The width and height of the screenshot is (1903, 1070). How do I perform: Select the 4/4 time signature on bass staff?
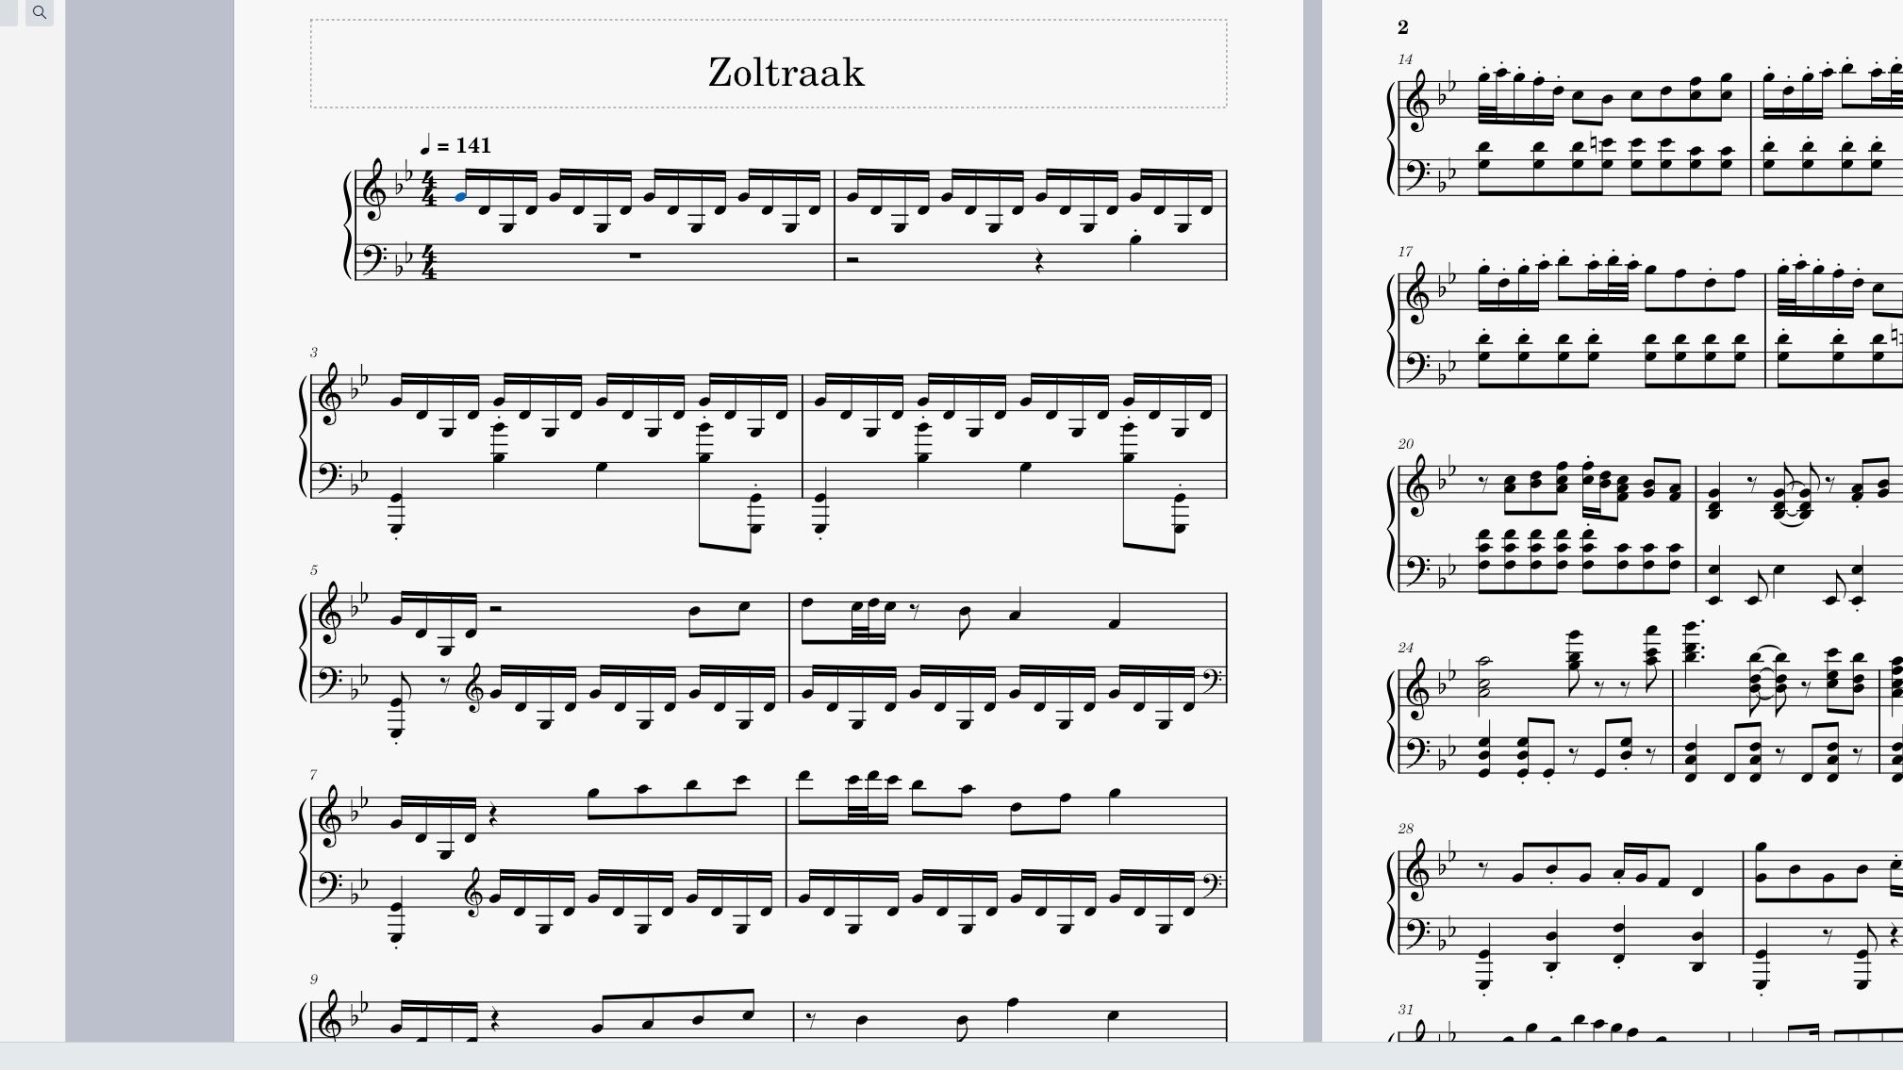(x=430, y=262)
